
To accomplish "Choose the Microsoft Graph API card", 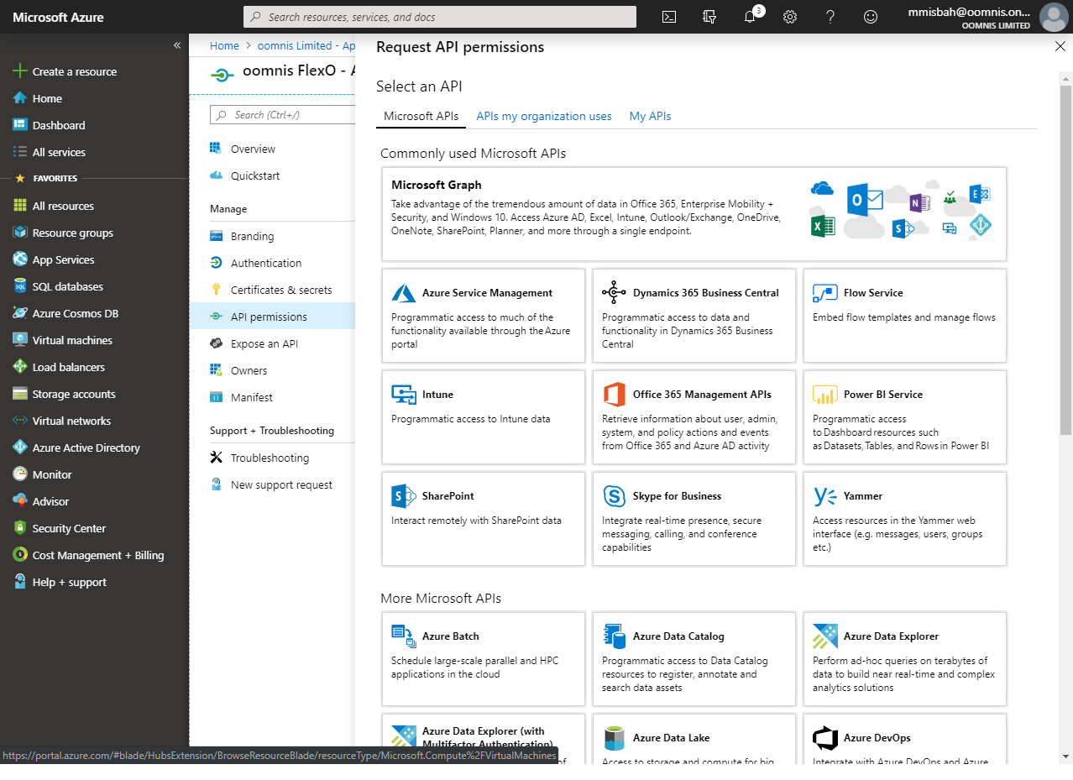I will pyautogui.click(x=694, y=213).
